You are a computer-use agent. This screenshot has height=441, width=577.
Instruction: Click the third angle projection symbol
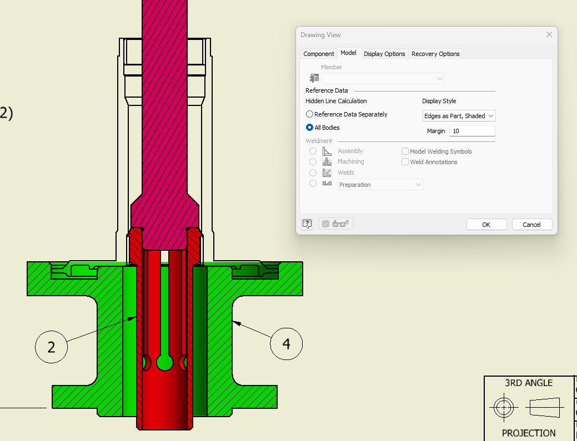point(526,407)
